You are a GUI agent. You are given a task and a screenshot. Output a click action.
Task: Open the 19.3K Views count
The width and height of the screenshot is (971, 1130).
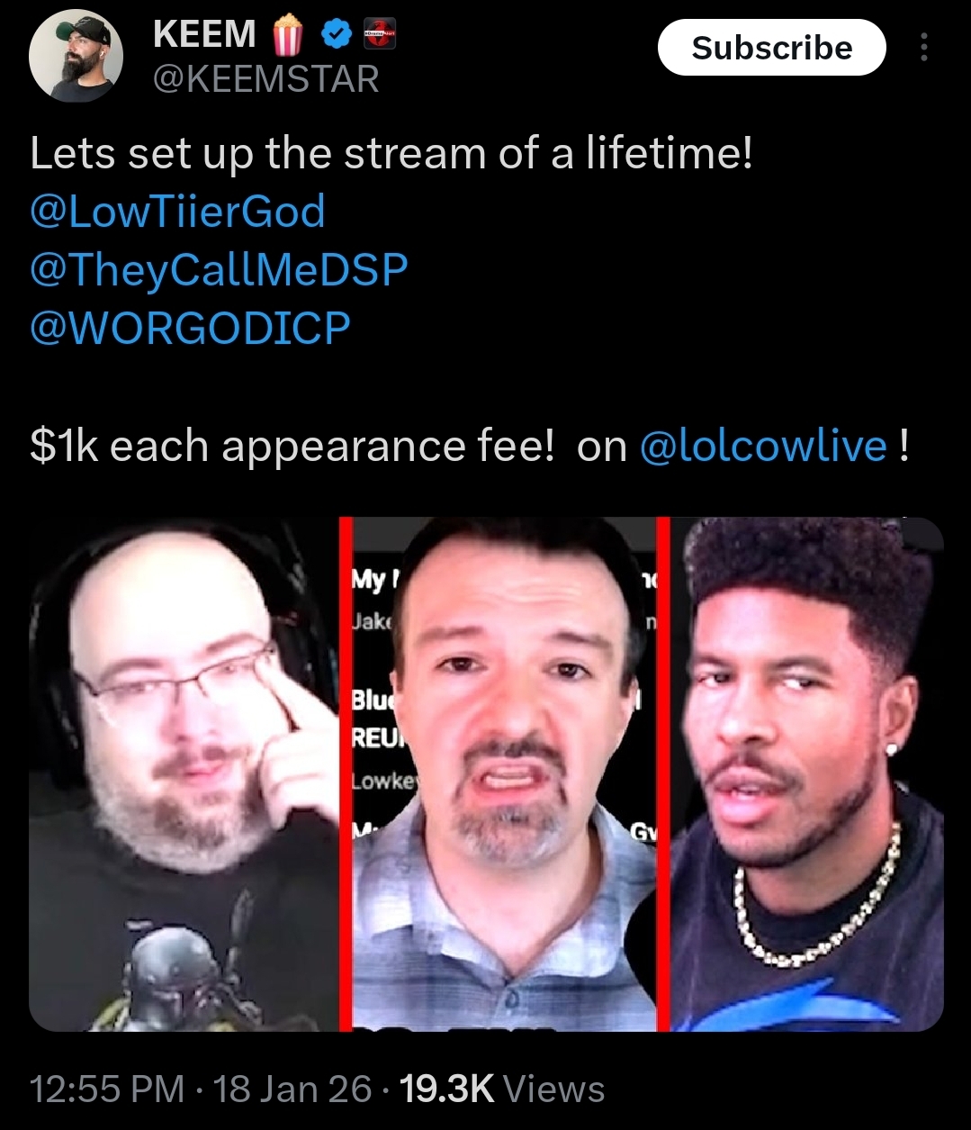(x=502, y=1089)
